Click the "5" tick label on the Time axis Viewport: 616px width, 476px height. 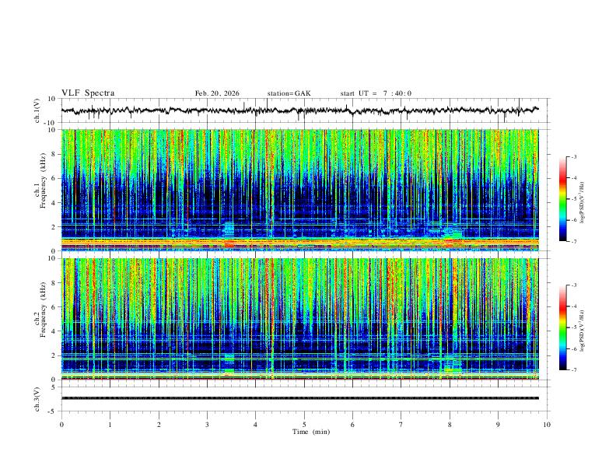click(x=304, y=425)
